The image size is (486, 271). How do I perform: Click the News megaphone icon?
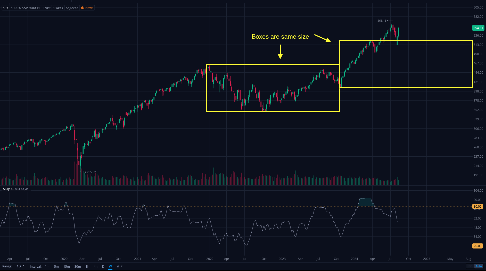82,8
